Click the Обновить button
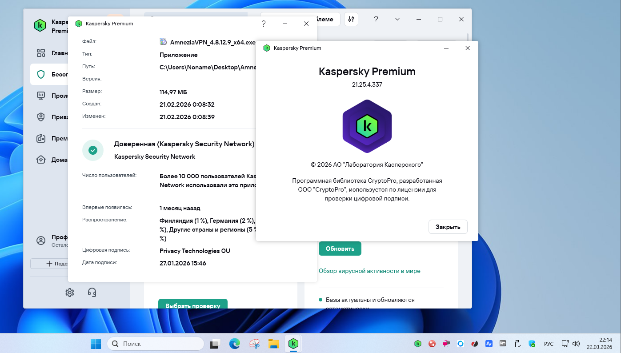621x353 pixels. click(340, 249)
